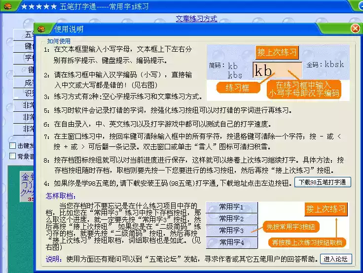Click the hamburger icon in 使用说明 title bar
The image size is (363, 273).
(x=41, y=29)
